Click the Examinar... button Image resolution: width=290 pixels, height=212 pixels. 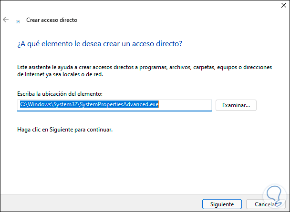[236, 105]
